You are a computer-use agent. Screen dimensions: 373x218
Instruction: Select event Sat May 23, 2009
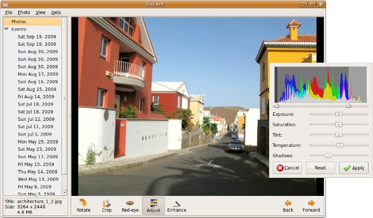click(x=37, y=149)
